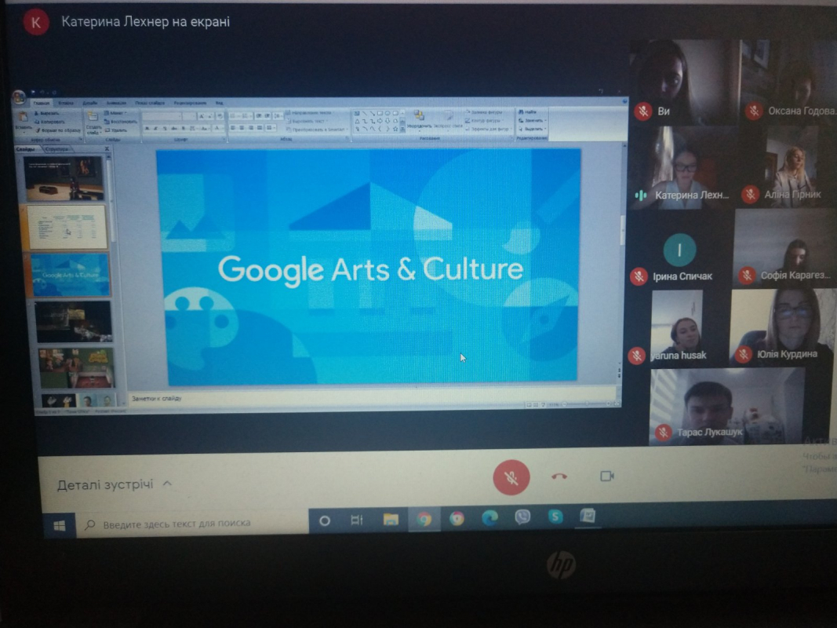Open Viber from the taskbar
This screenshot has height=628, width=837.
click(522, 517)
